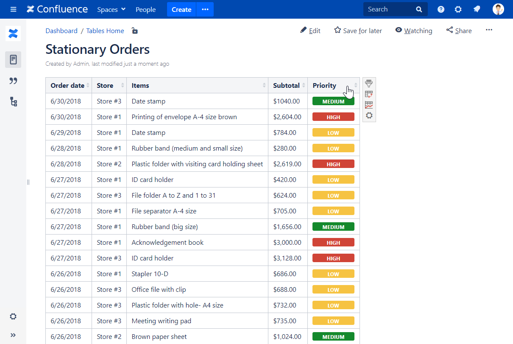This screenshot has height=344, width=513.
Task: Open the ellipsis menu beside Create
Action: coord(205,9)
